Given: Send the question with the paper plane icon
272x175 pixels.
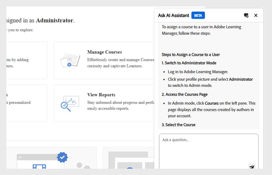Looking at the screenshot, I should tap(252, 167).
